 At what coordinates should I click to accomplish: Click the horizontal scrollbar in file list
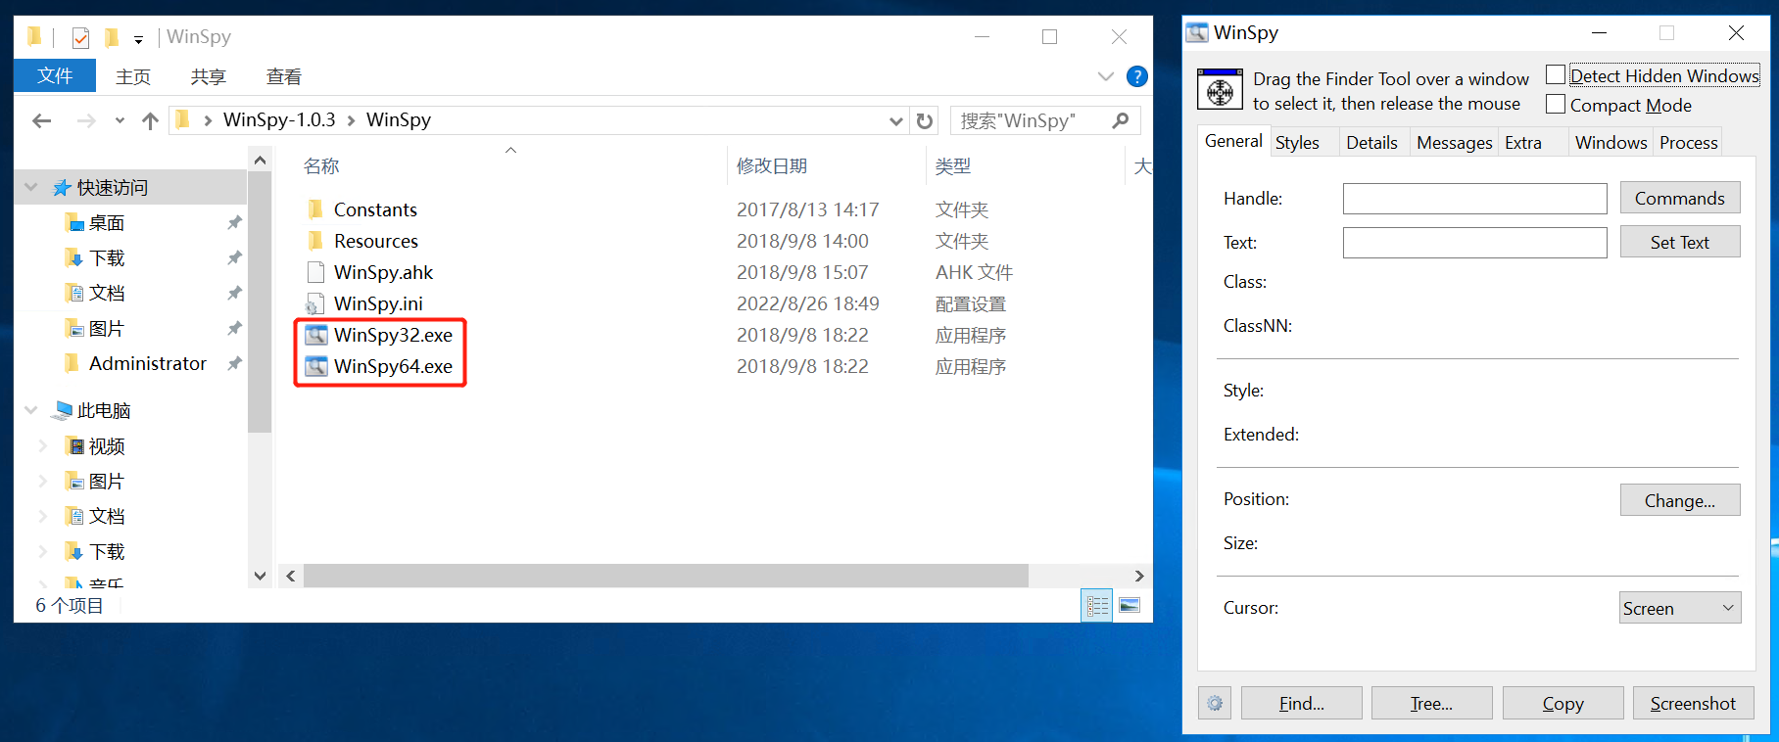(665, 576)
